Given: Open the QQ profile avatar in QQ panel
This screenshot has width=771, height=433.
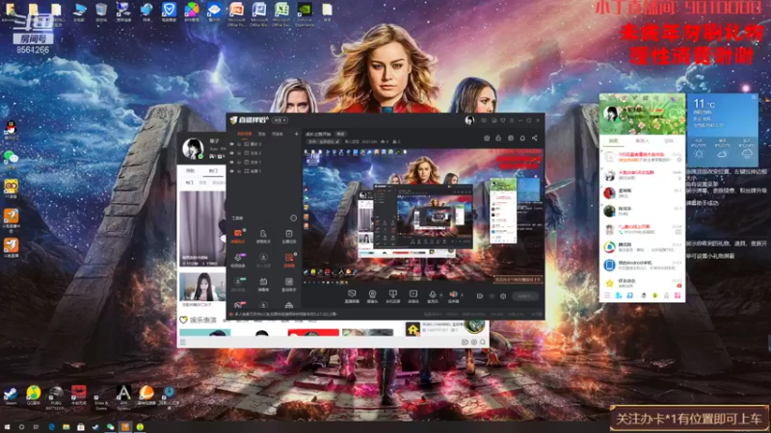Looking at the screenshot, I should (x=611, y=114).
